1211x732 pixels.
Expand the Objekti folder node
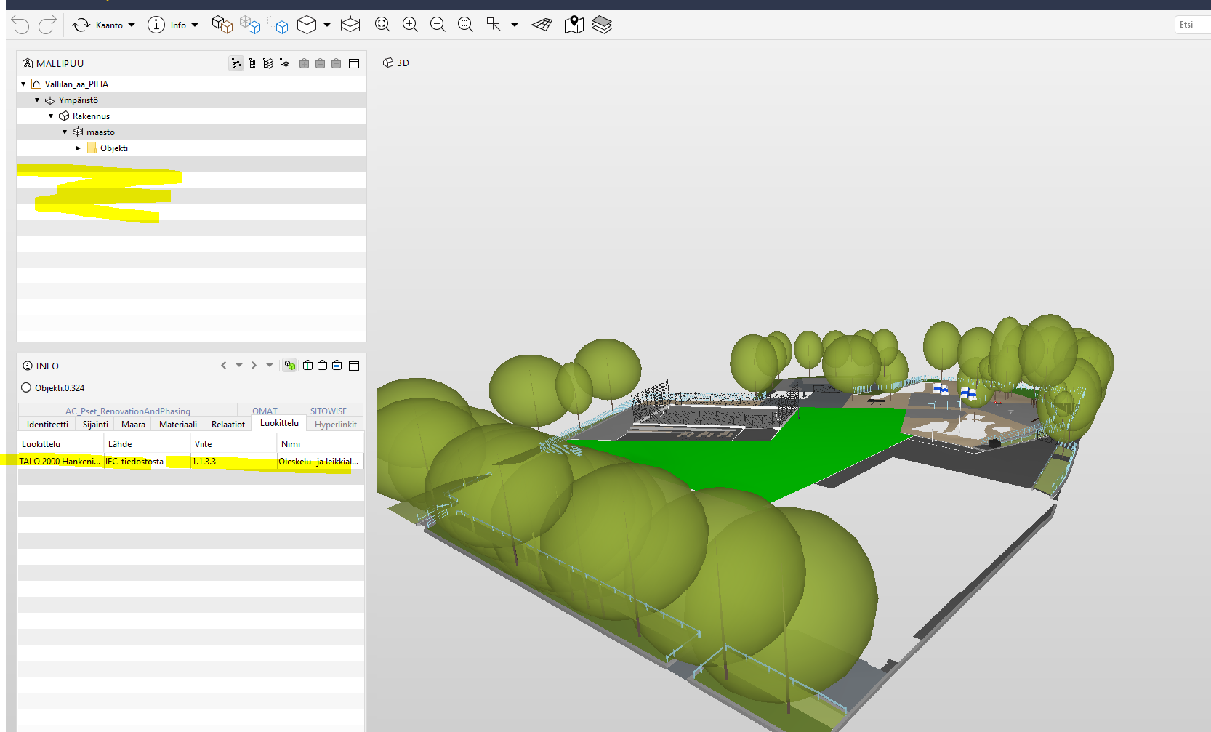tap(79, 148)
